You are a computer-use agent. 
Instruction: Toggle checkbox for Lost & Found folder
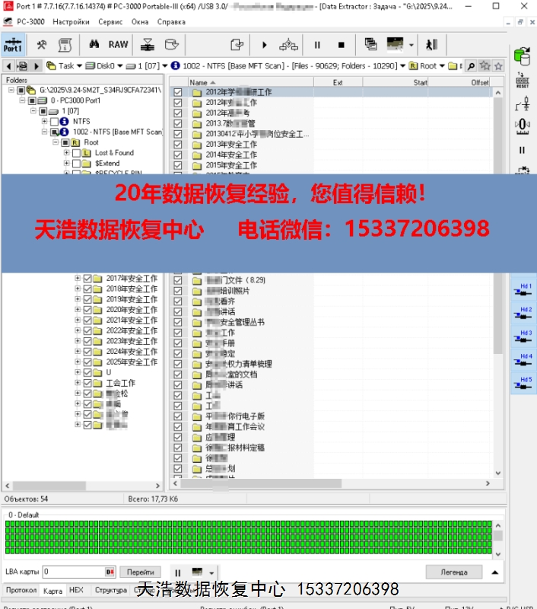(x=76, y=153)
